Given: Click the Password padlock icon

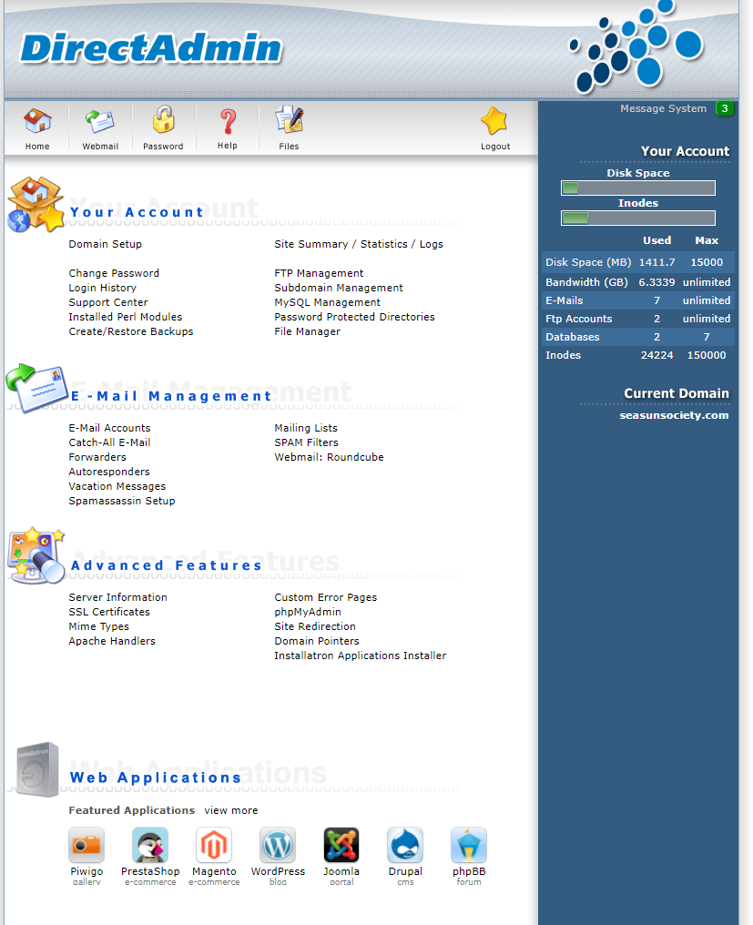Looking at the screenshot, I should [x=163, y=121].
